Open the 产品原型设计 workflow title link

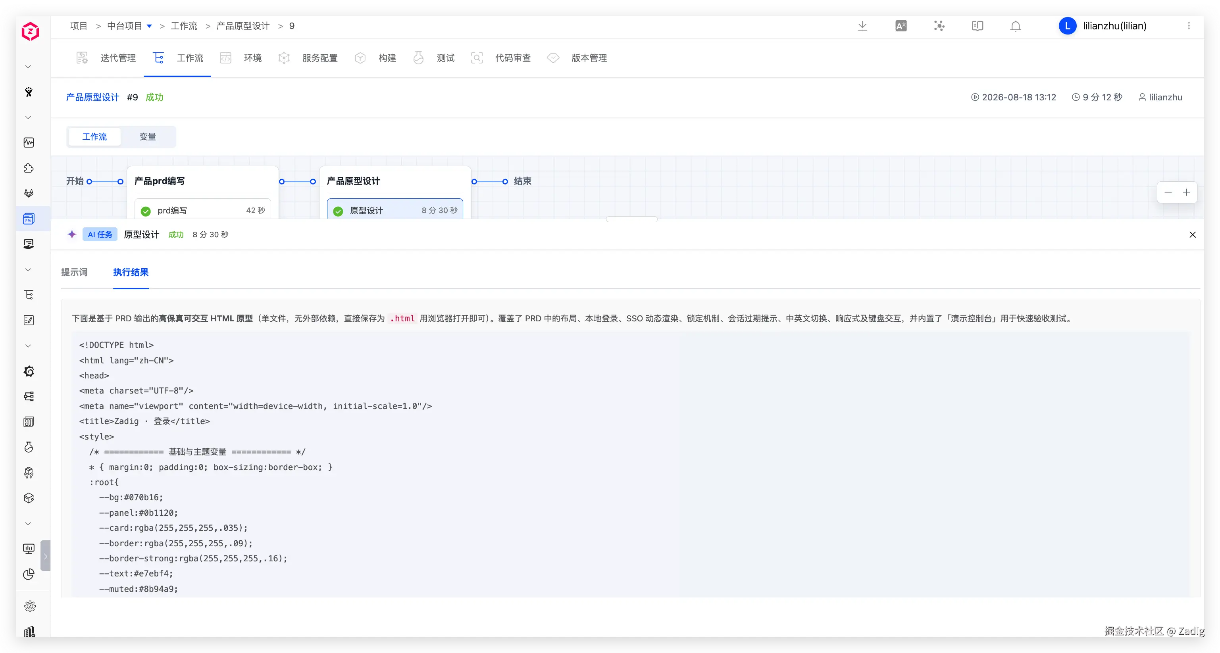93,98
